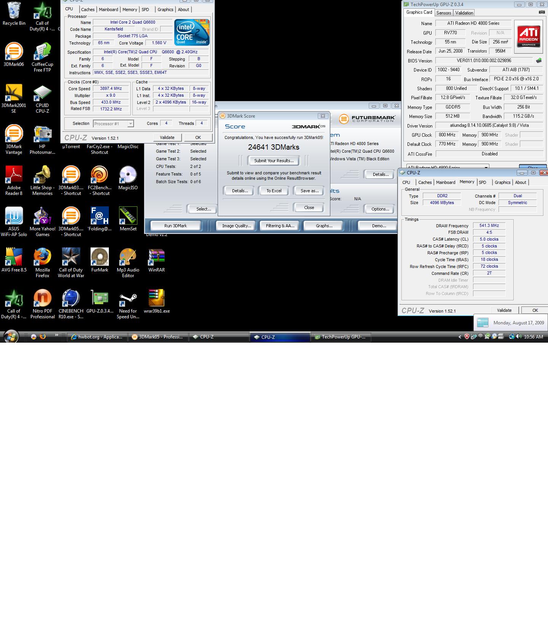Open the Graphics tab in top CPU-Z window
Screen dimensions: 548x624
(x=165, y=10)
